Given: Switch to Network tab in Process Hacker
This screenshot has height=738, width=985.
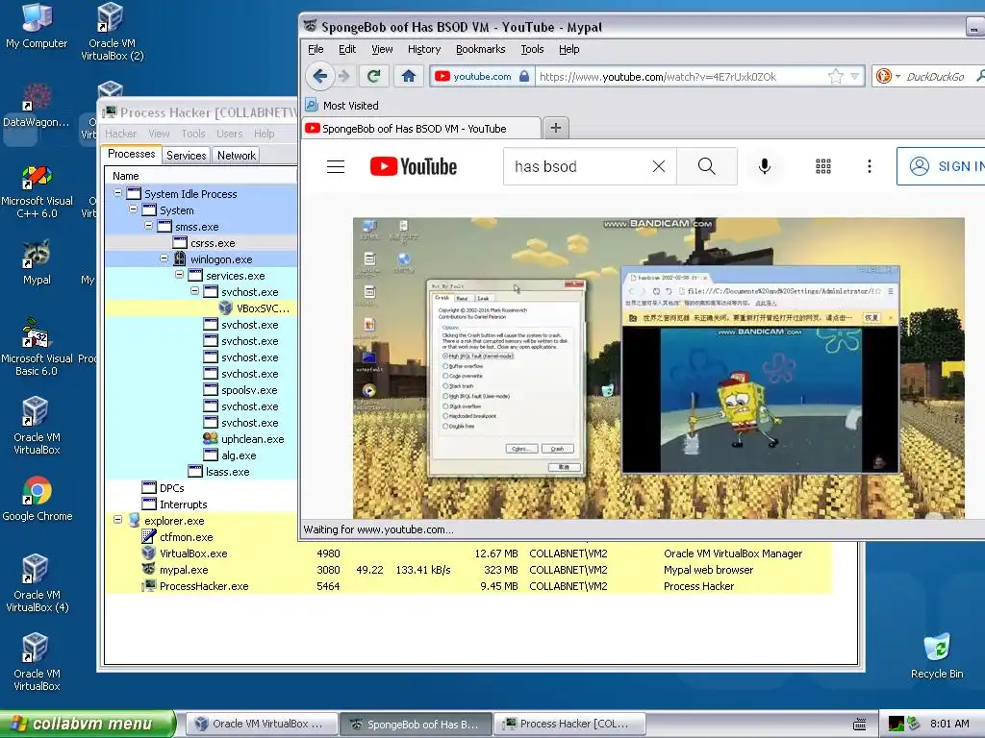Looking at the screenshot, I should tap(237, 155).
